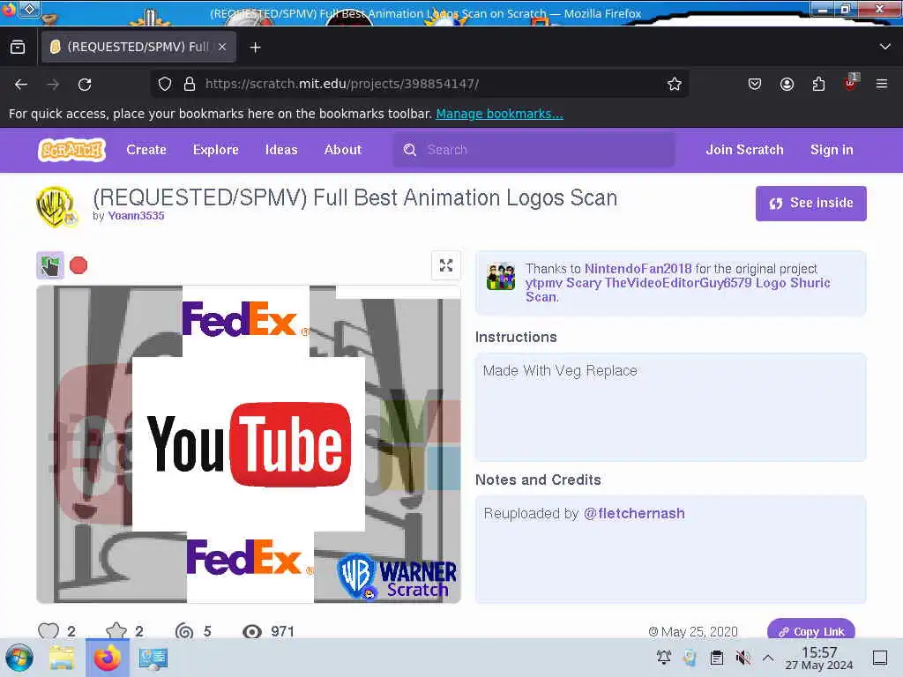Reload the current page

[x=85, y=85]
